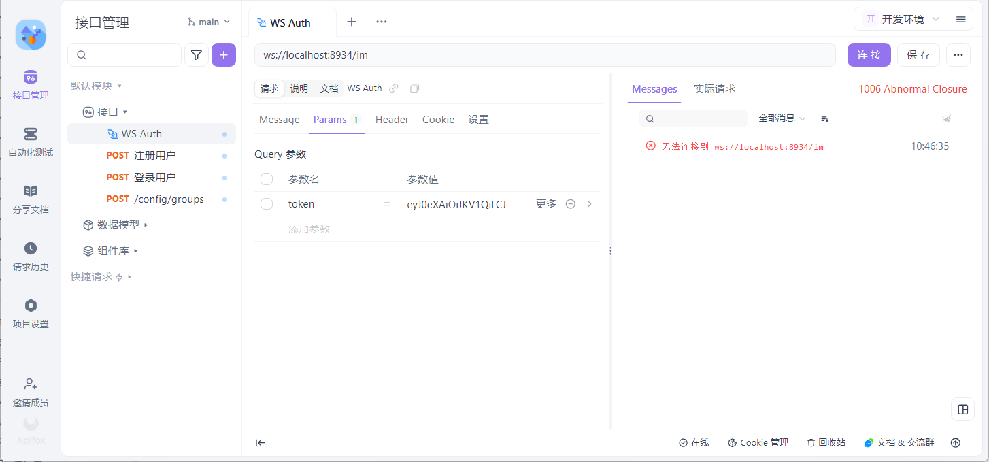This screenshot has width=989, height=462.
Task: Focus the messages search field
Action: [x=693, y=118]
